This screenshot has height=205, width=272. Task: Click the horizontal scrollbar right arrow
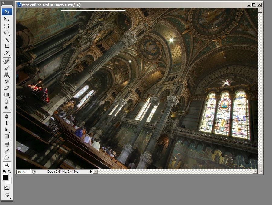coord(255,172)
